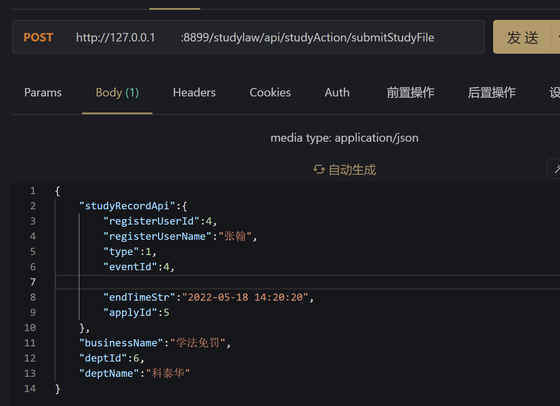The image size is (560, 406).
Task: Select the POST method label
Action: click(38, 37)
